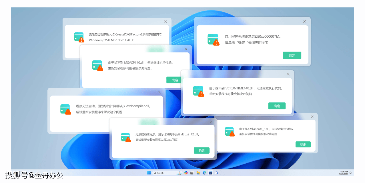Close the 0xc000007b application error dialog
The height and width of the screenshot is (183, 365).
305,21
